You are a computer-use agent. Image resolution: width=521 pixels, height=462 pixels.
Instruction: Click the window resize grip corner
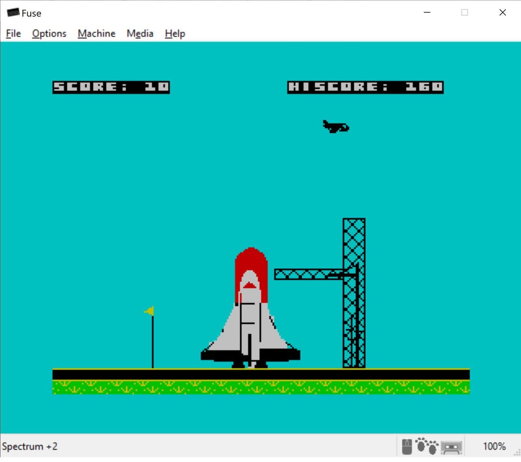point(517,453)
